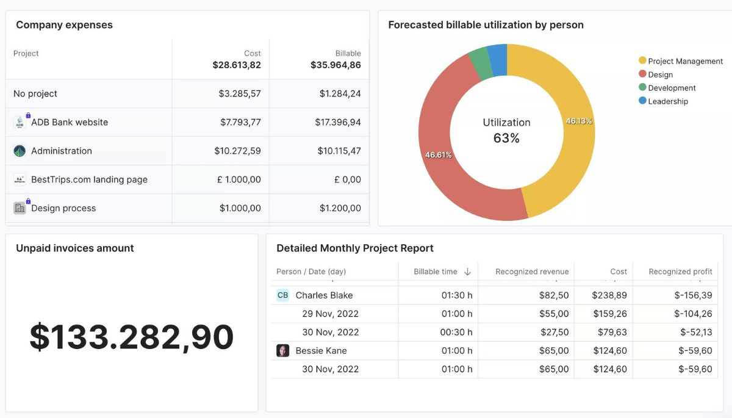The width and height of the screenshot is (732, 418).
Task: Click Charles Blake's CB avatar badge
Action: tap(282, 295)
